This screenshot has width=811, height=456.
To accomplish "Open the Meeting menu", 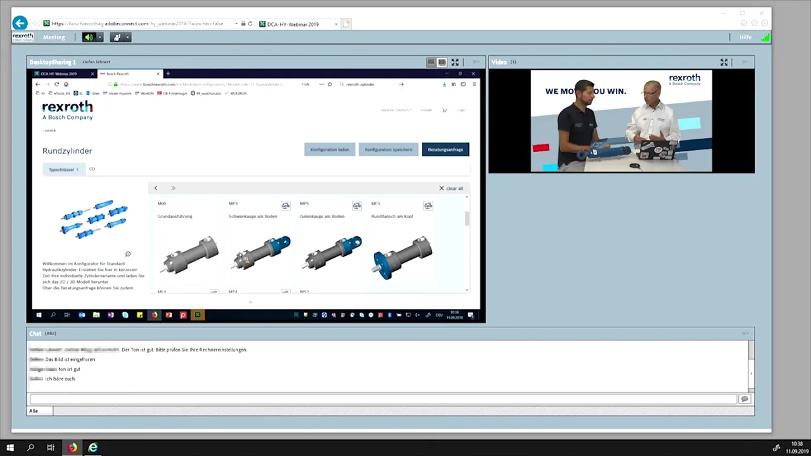I will point(54,37).
